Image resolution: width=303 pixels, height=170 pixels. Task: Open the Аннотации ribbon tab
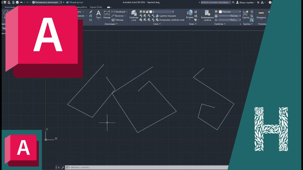coord(10,7)
